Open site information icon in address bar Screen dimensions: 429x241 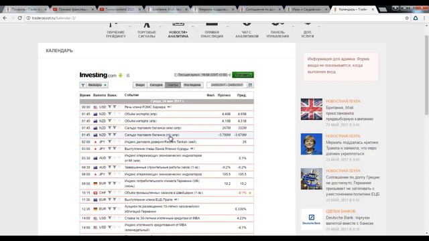(x=28, y=18)
